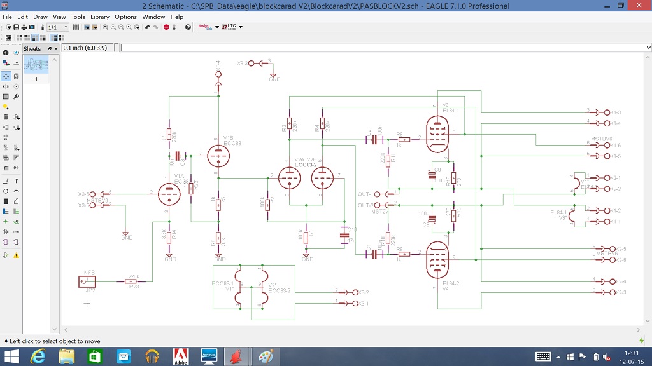Toggle the Show layers eye tool

pos(16,53)
